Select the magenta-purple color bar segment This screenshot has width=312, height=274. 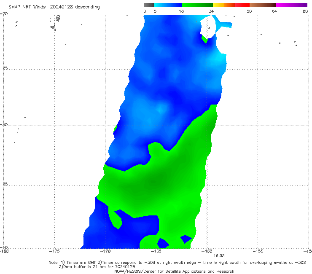click(x=292, y=5)
